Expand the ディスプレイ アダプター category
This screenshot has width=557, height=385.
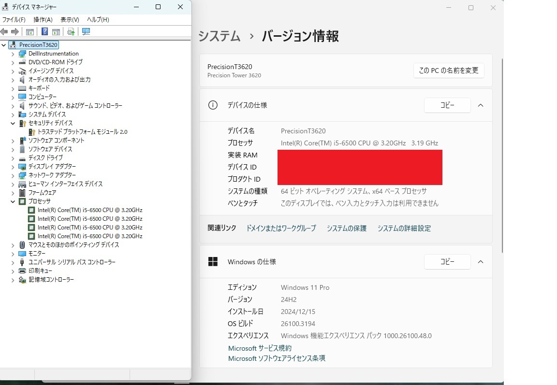tap(12, 166)
